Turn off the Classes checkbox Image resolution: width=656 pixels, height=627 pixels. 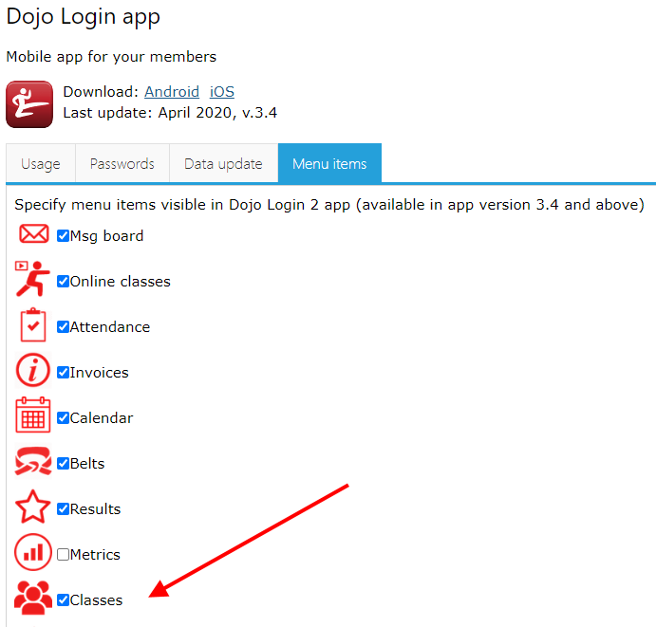pyautogui.click(x=64, y=599)
